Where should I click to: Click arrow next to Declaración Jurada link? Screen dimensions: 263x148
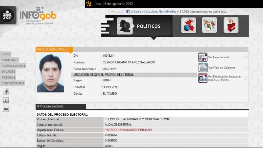coord(246,78)
